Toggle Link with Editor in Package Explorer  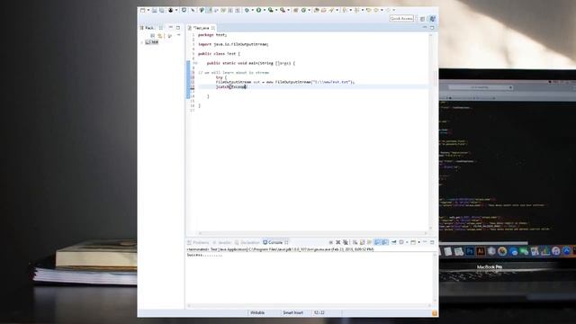coord(160,36)
